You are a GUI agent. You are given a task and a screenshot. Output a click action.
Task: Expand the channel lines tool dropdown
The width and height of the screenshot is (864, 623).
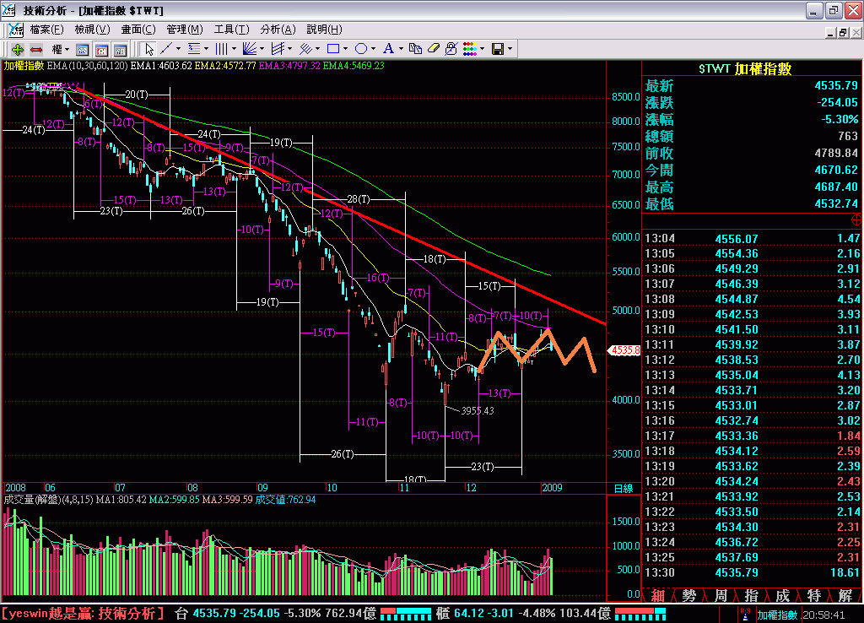pyautogui.click(x=290, y=49)
